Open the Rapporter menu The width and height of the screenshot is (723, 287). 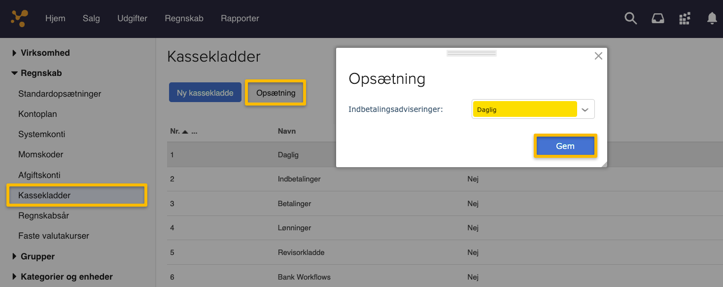point(240,18)
